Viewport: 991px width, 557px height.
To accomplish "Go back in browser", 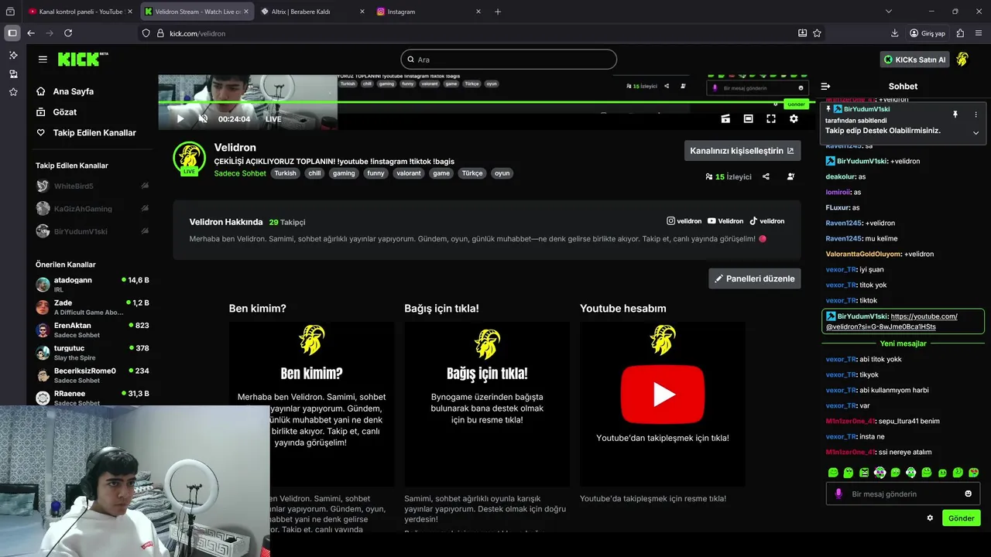I will [31, 33].
